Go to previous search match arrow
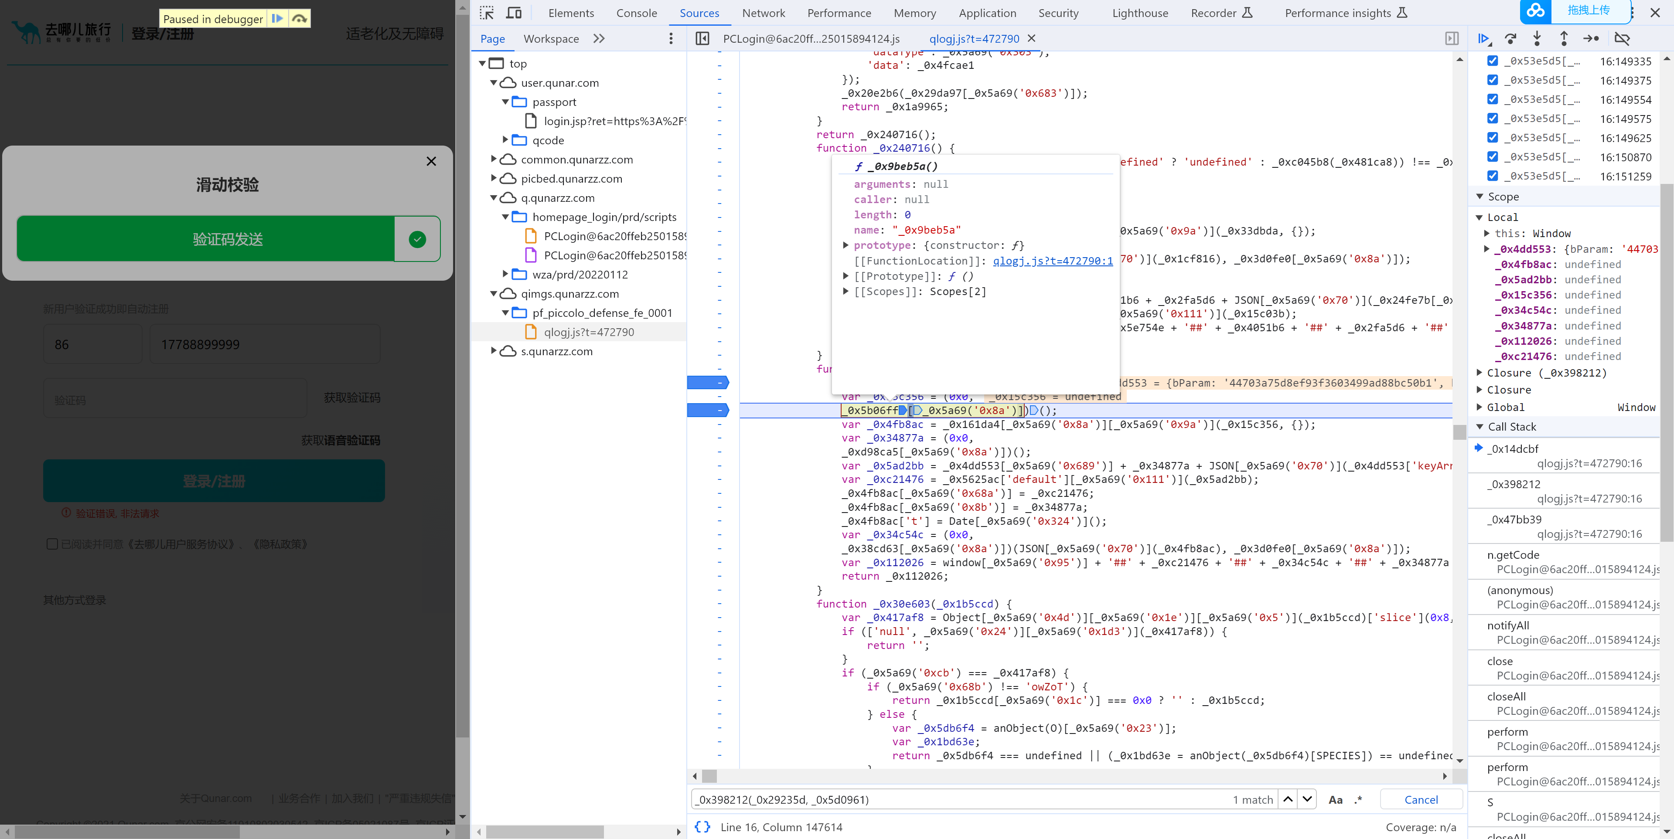This screenshot has width=1674, height=839. click(x=1288, y=799)
